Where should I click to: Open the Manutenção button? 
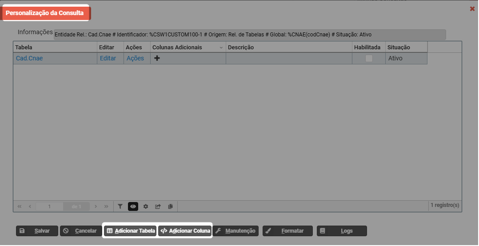click(x=236, y=231)
